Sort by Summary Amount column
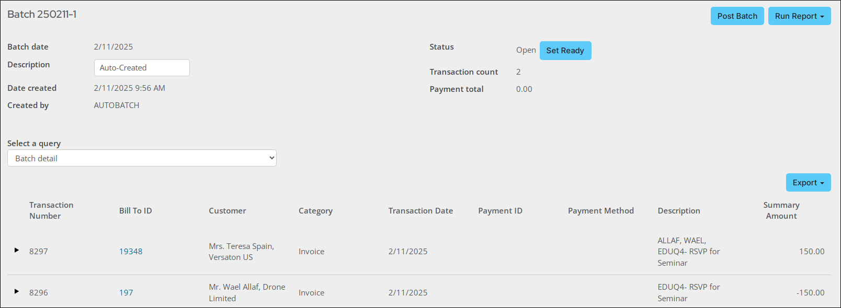 click(781, 210)
